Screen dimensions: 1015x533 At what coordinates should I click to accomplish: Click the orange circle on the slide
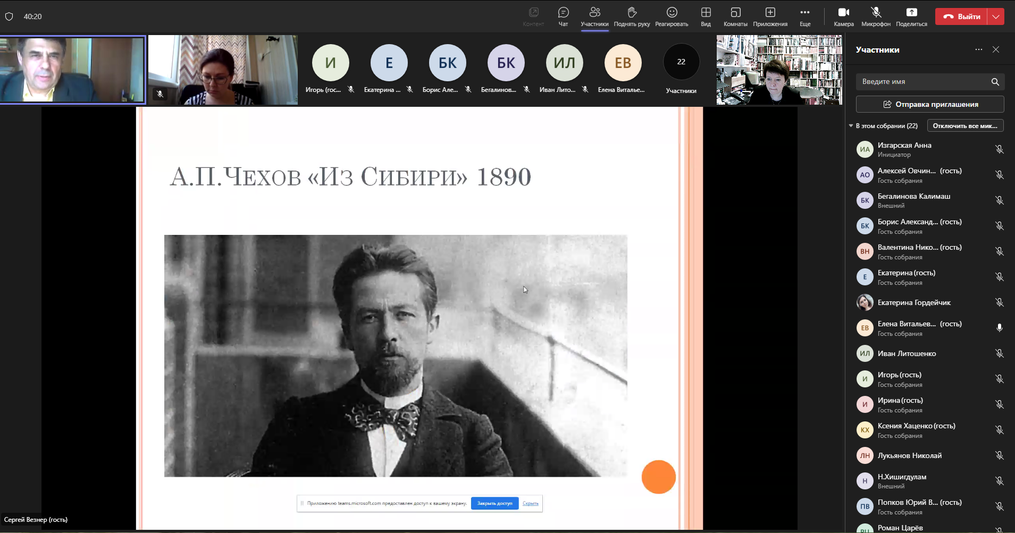pyautogui.click(x=658, y=477)
